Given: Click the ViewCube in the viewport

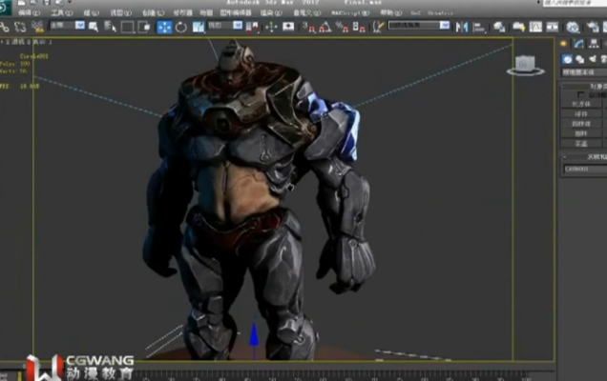Looking at the screenshot, I should tap(524, 65).
